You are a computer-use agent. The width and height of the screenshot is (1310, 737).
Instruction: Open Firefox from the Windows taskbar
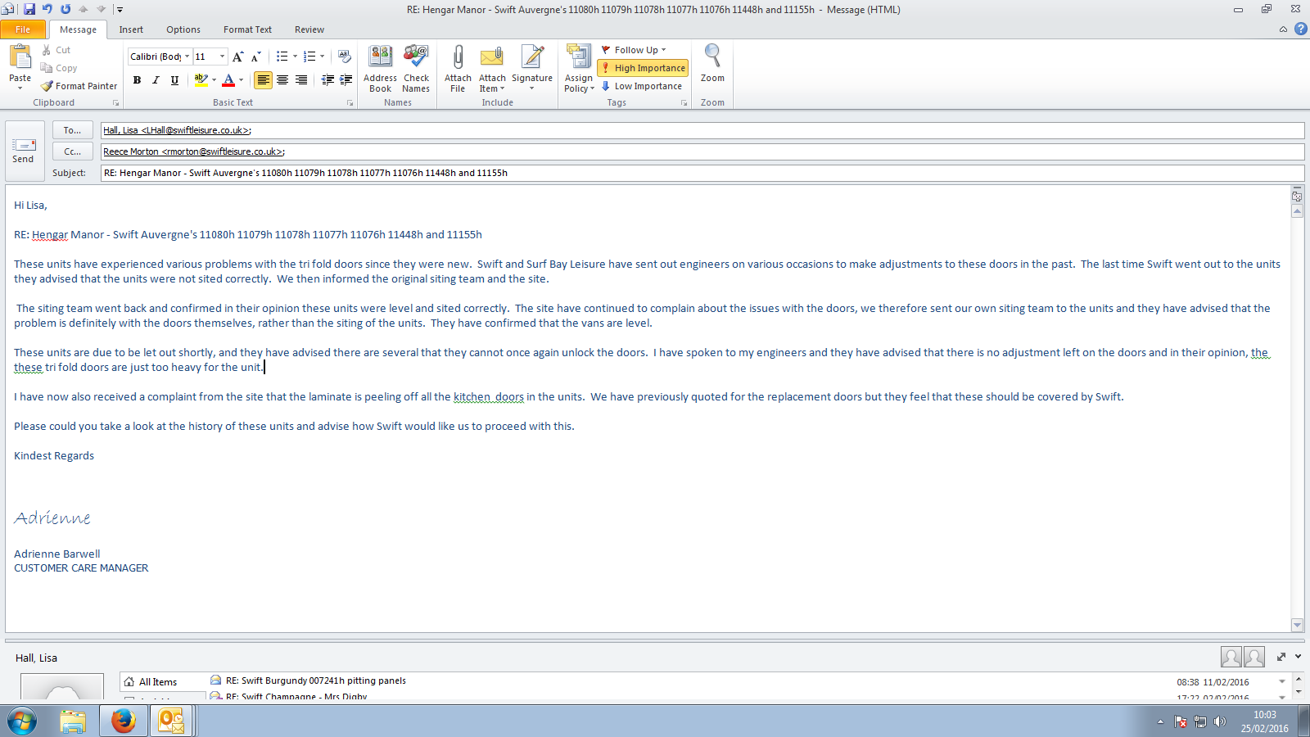point(124,721)
